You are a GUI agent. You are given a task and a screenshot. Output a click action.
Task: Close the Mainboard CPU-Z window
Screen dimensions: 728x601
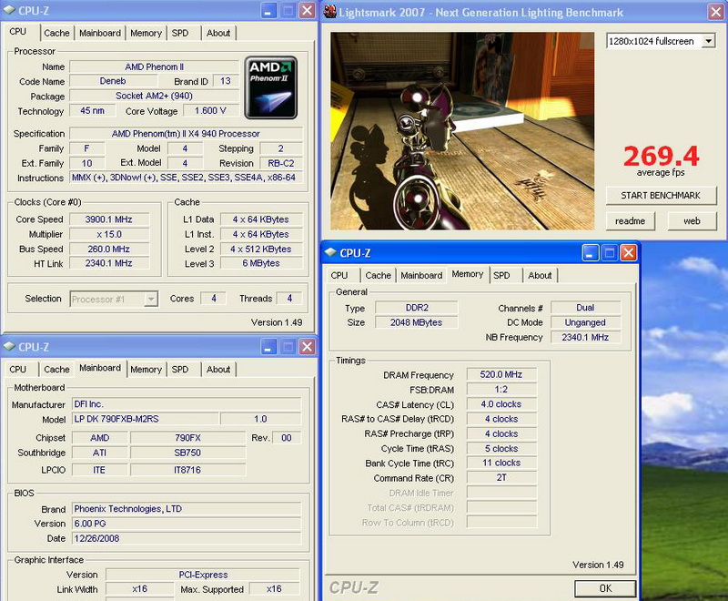tap(307, 346)
